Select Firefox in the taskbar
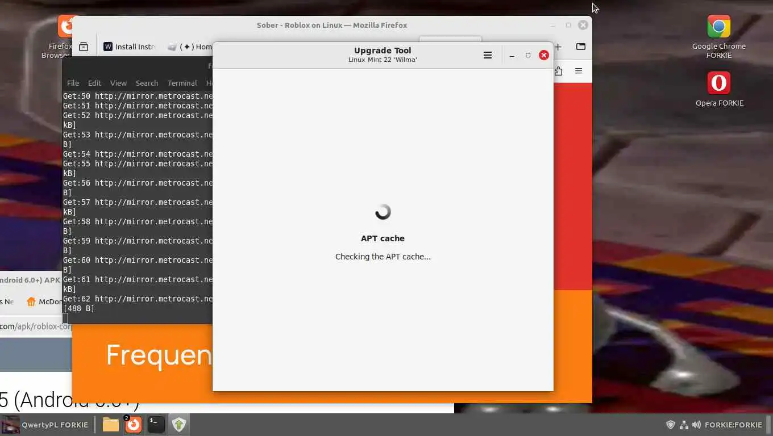Viewport: 773px width, 436px height. [x=133, y=425]
